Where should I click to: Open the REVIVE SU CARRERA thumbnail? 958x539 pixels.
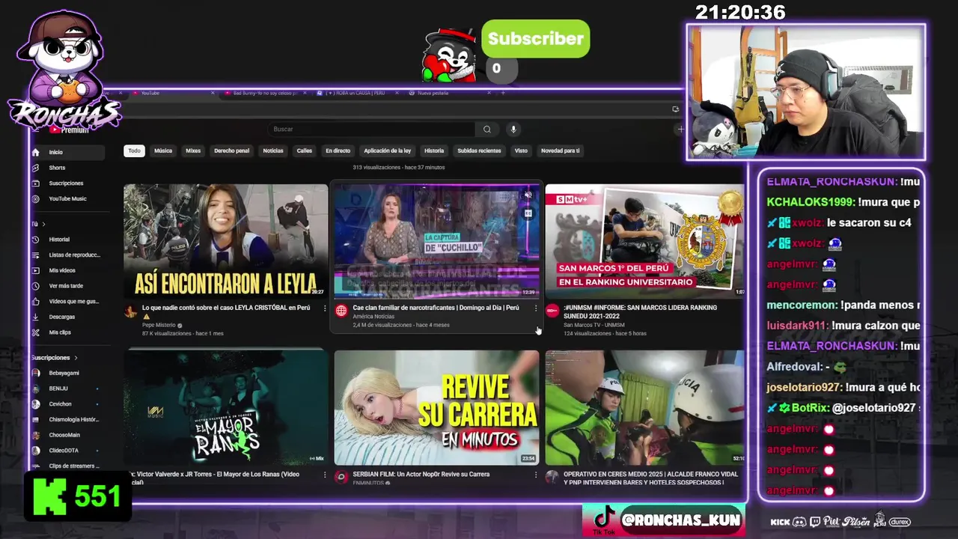(436, 408)
